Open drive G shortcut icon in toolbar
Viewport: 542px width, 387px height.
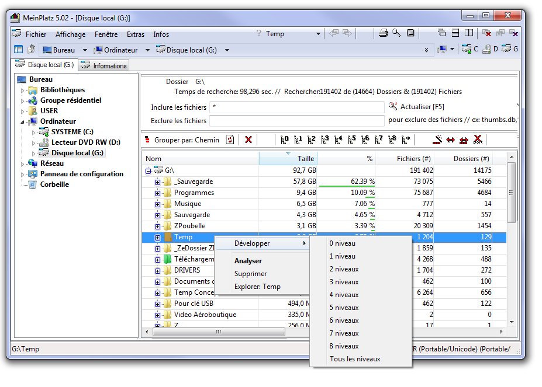pyautogui.click(x=510, y=48)
